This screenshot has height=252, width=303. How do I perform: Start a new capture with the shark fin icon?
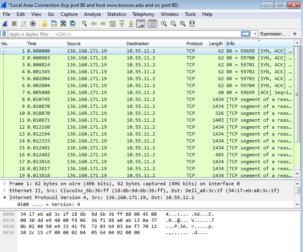click(x=5, y=24)
